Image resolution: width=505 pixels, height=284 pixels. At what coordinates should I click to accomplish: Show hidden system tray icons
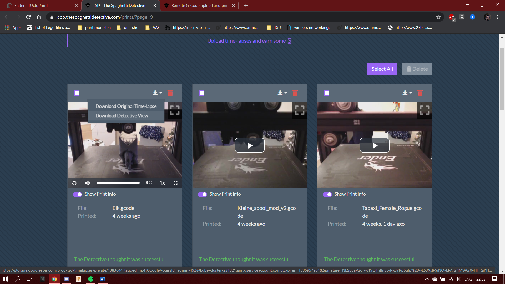coord(427,279)
